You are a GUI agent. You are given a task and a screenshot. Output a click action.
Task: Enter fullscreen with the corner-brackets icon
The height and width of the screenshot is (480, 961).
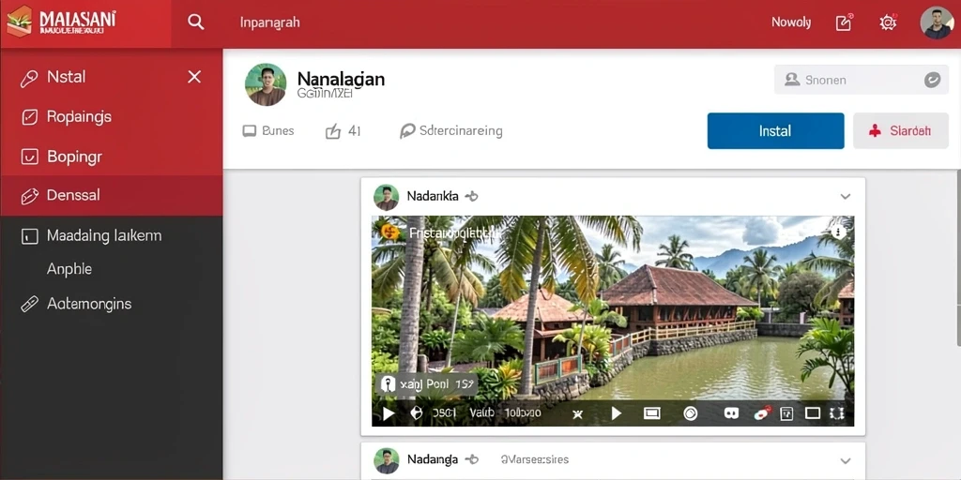[836, 413]
